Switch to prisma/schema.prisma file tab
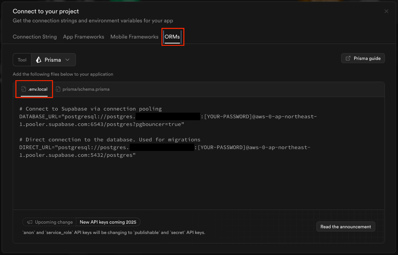398x255 pixels. point(82,89)
